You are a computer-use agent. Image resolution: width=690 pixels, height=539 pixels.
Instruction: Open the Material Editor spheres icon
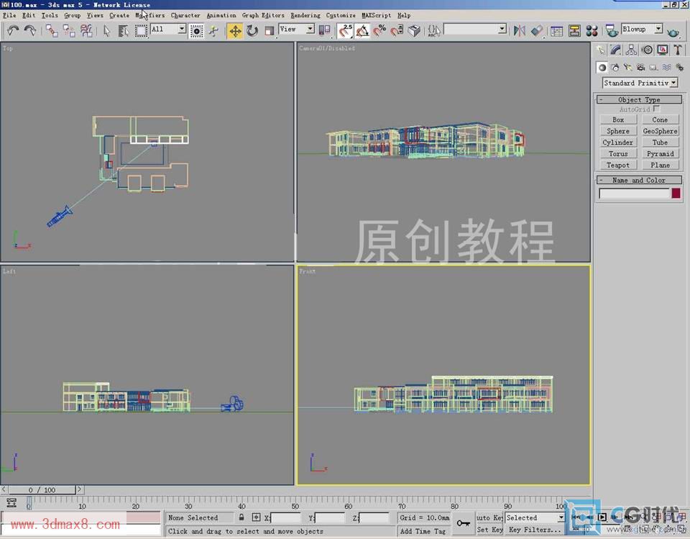592,30
